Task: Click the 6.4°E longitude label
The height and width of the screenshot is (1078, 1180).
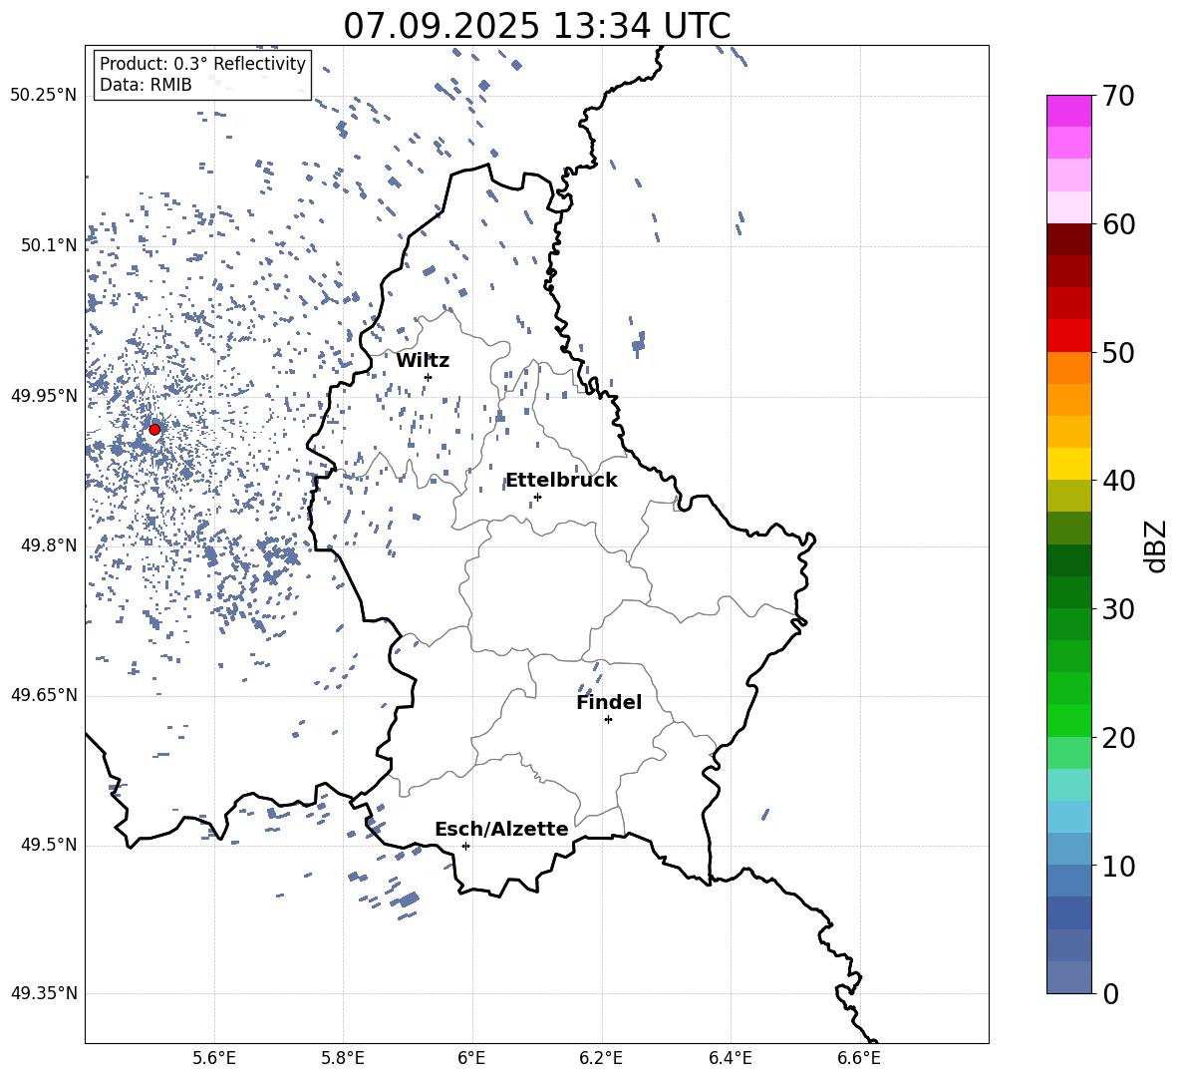Action: [x=730, y=1058]
